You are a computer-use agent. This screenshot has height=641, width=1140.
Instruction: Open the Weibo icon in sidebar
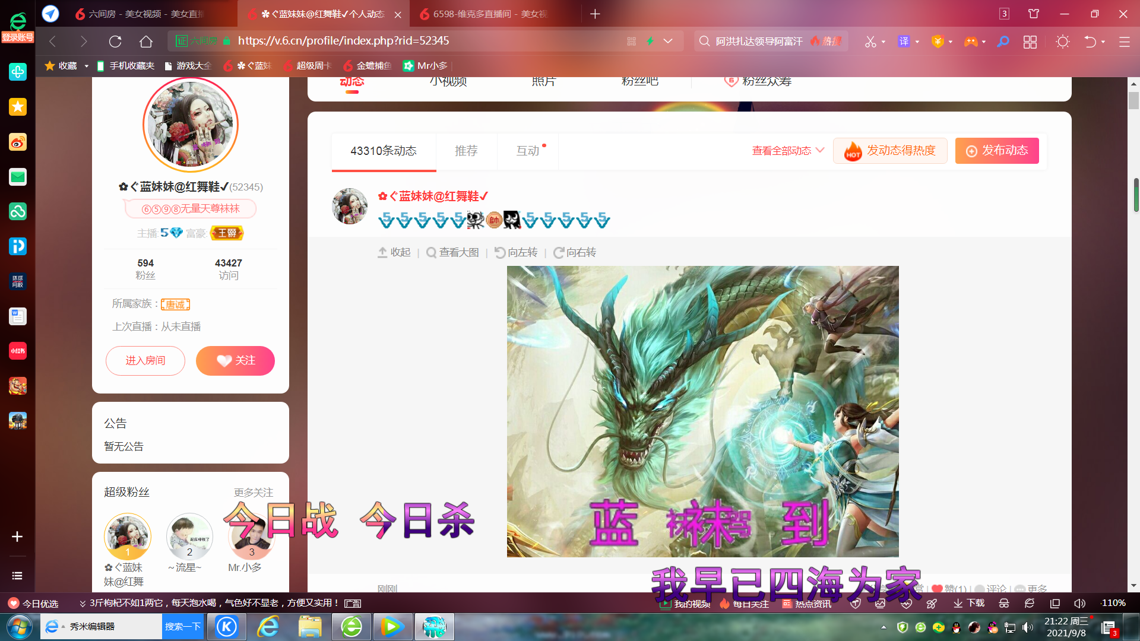(x=18, y=142)
